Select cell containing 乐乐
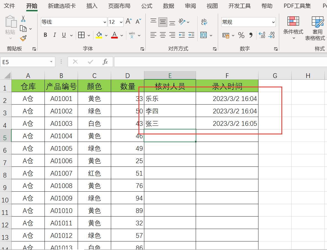Image resolution: width=327 pixels, height=250 pixels. (170, 98)
